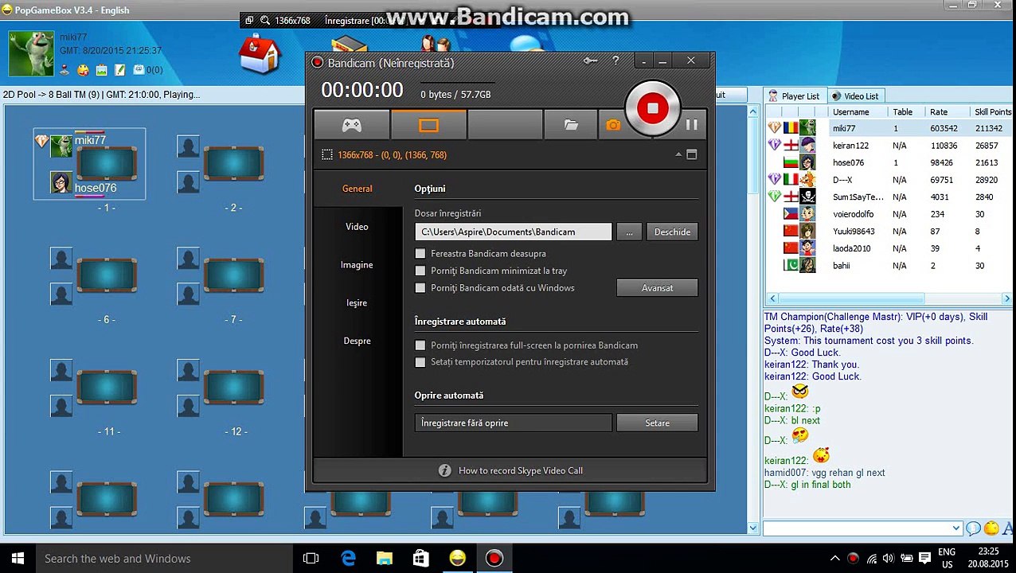Click the red-roof house home icon

coord(260,53)
